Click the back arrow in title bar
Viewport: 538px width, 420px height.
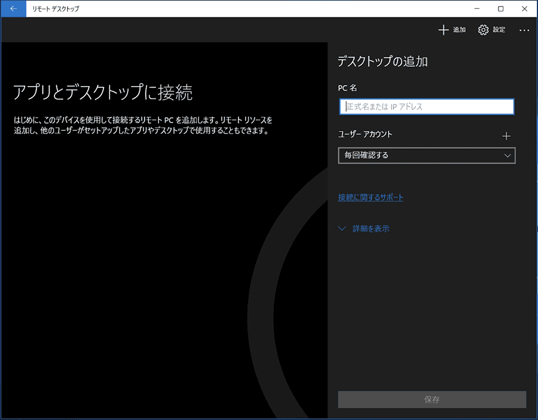tap(13, 9)
